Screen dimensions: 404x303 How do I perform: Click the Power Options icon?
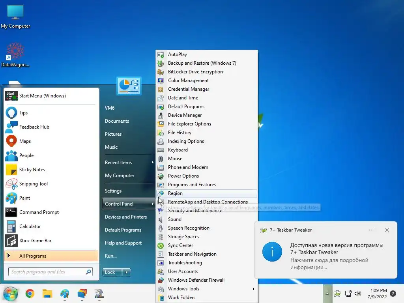(161, 176)
